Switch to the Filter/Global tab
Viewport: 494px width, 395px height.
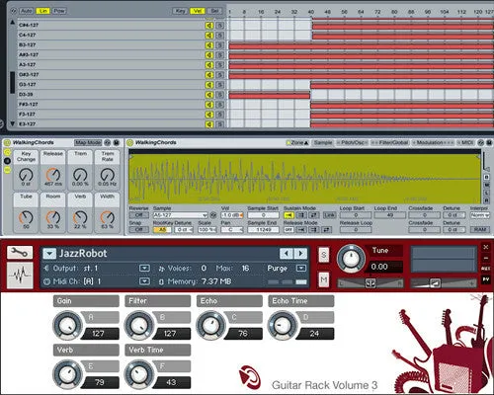click(x=390, y=142)
